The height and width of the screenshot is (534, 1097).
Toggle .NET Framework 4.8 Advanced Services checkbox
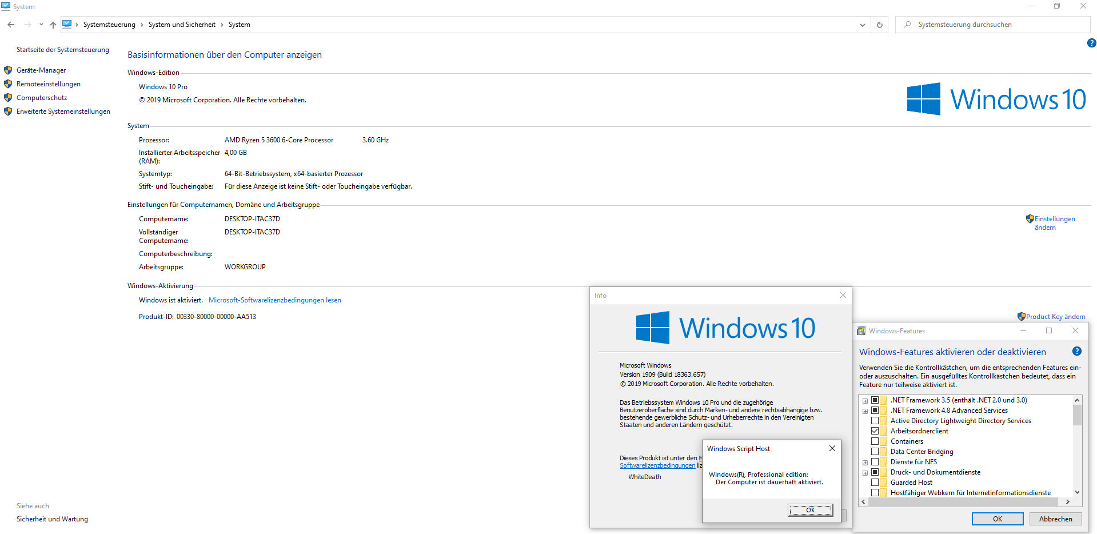[x=875, y=411]
